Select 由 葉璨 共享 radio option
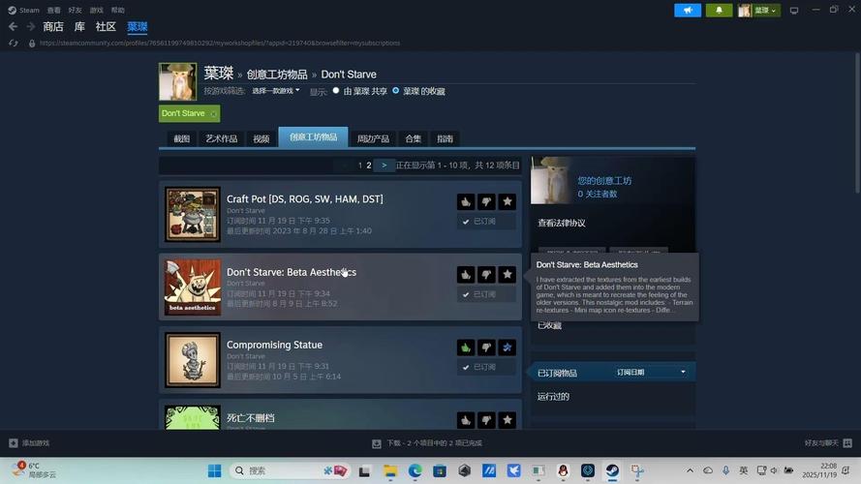The height and width of the screenshot is (484, 861). (x=335, y=91)
